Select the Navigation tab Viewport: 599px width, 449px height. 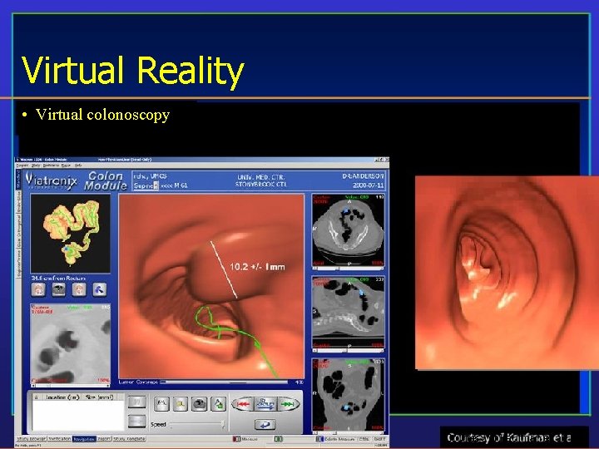(x=84, y=439)
